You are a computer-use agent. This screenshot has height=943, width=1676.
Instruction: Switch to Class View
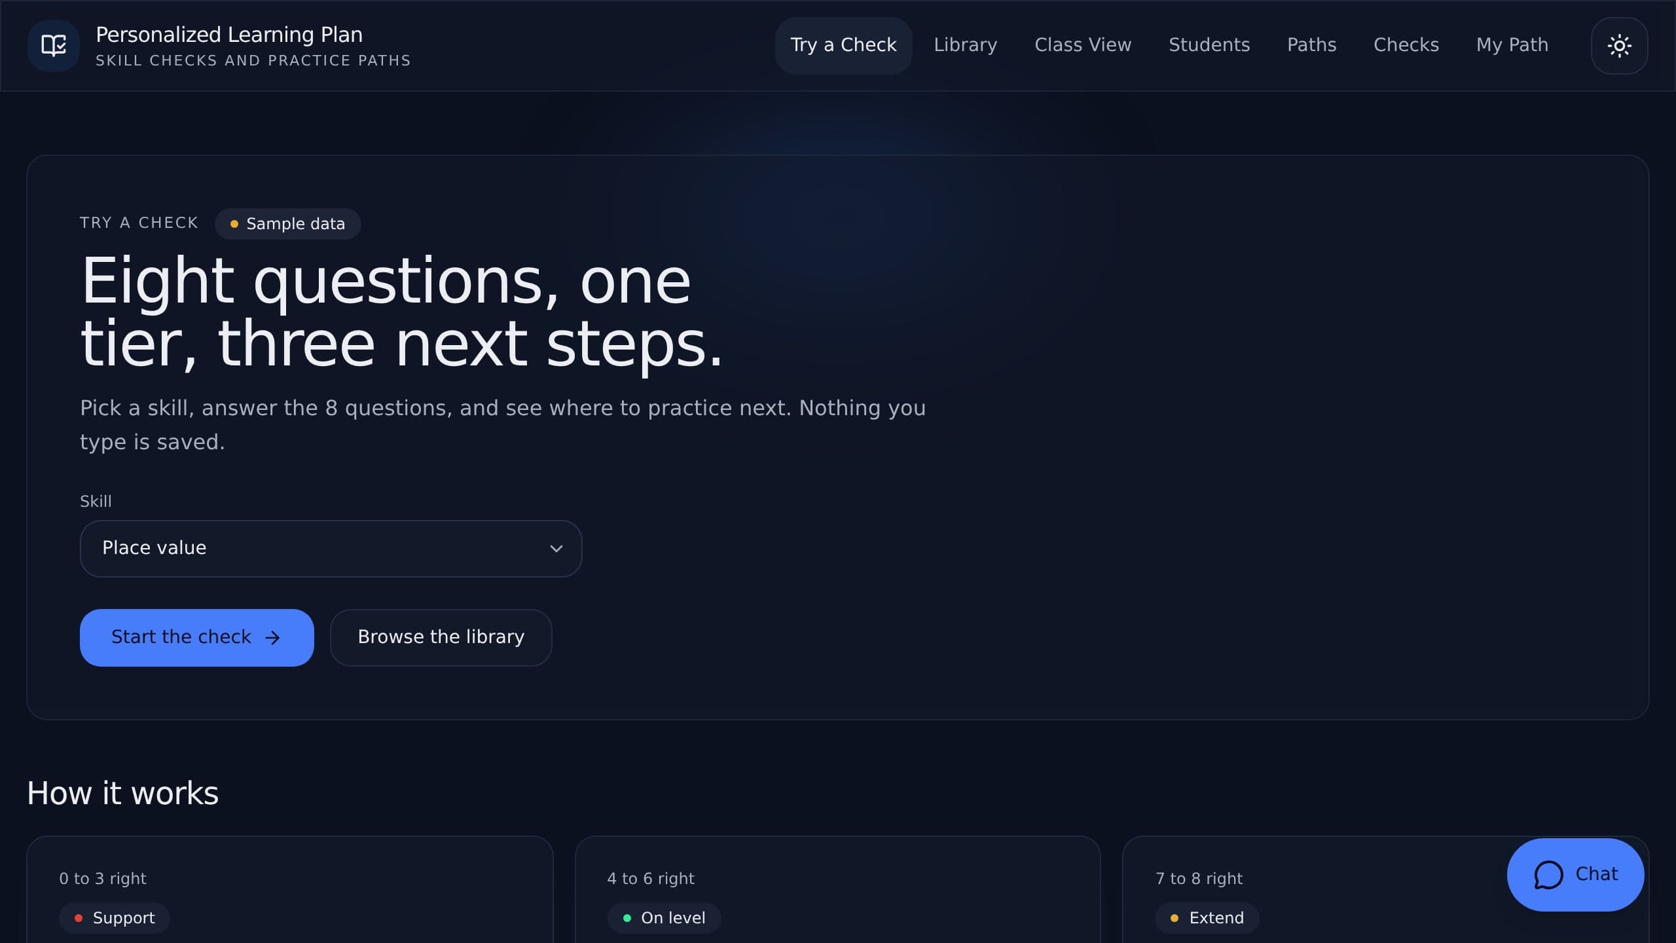[x=1083, y=45]
